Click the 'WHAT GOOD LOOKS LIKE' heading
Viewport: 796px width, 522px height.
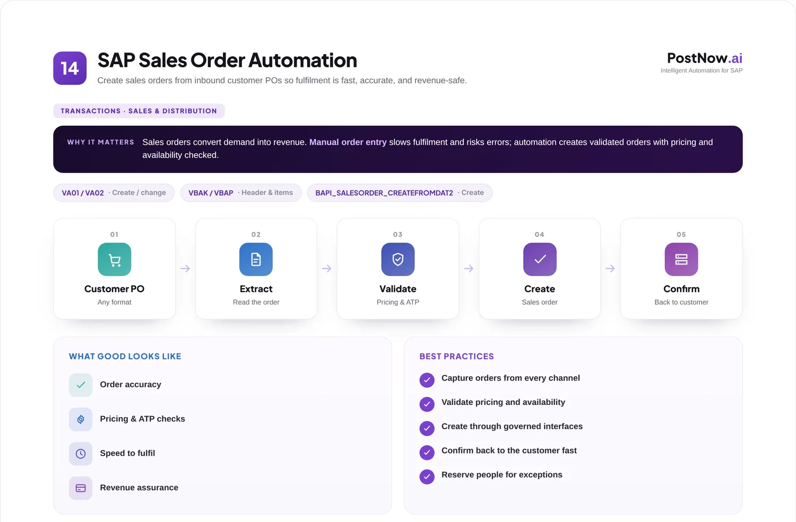(125, 357)
